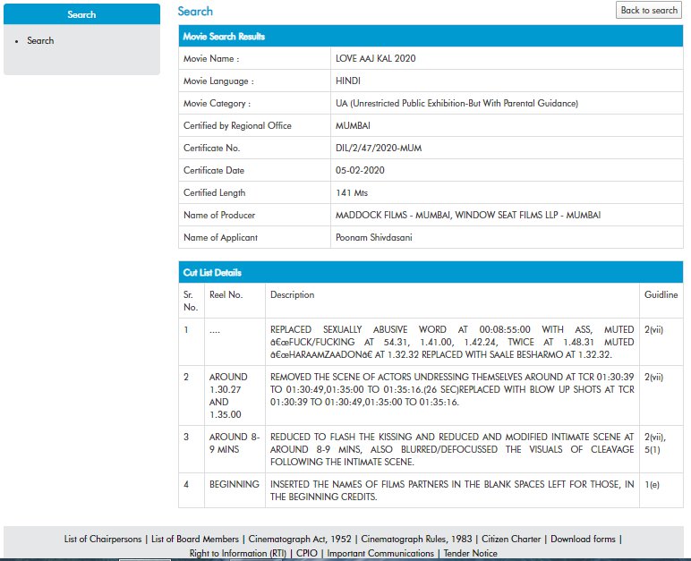The width and height of the screenshot is (691, 561).
Task: Open Cinematograph Rules, 1983 link
Action: (x=416, y=539)
